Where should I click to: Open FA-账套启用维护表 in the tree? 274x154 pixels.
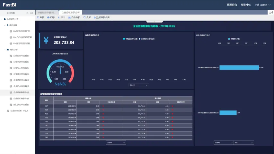click(x=22, y=31)
